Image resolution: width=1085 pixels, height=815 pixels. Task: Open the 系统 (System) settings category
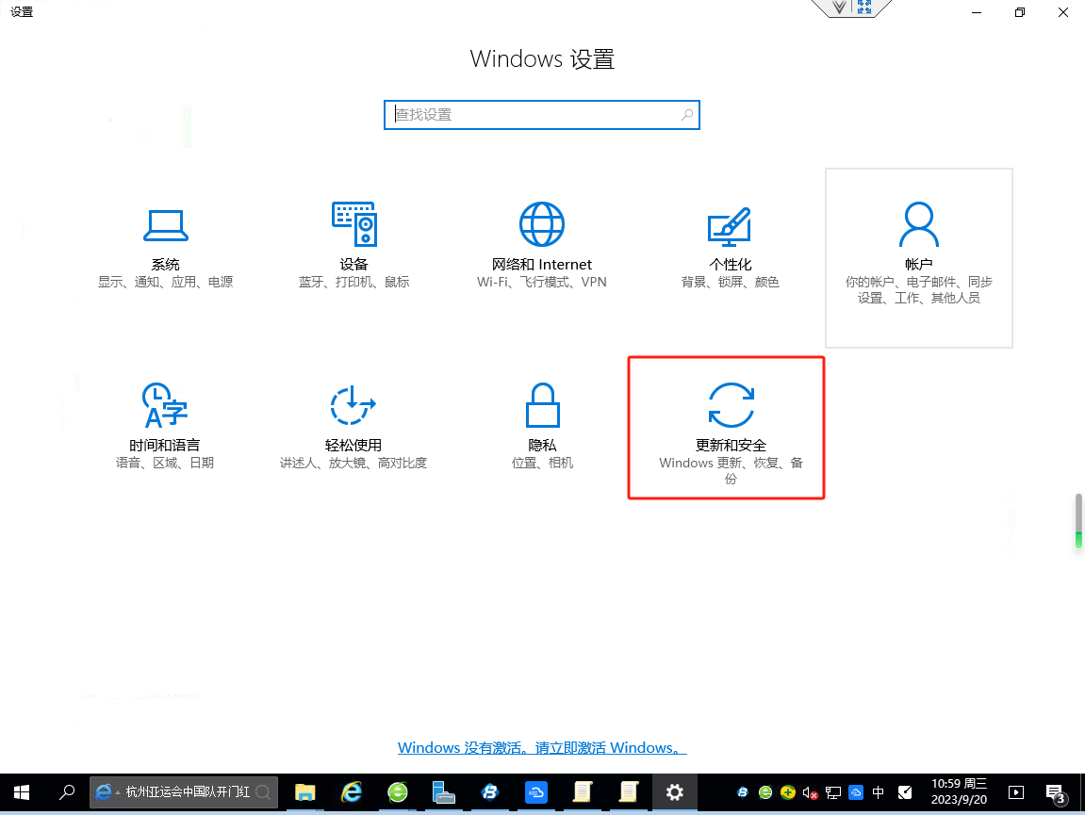[x=165, y=247]
